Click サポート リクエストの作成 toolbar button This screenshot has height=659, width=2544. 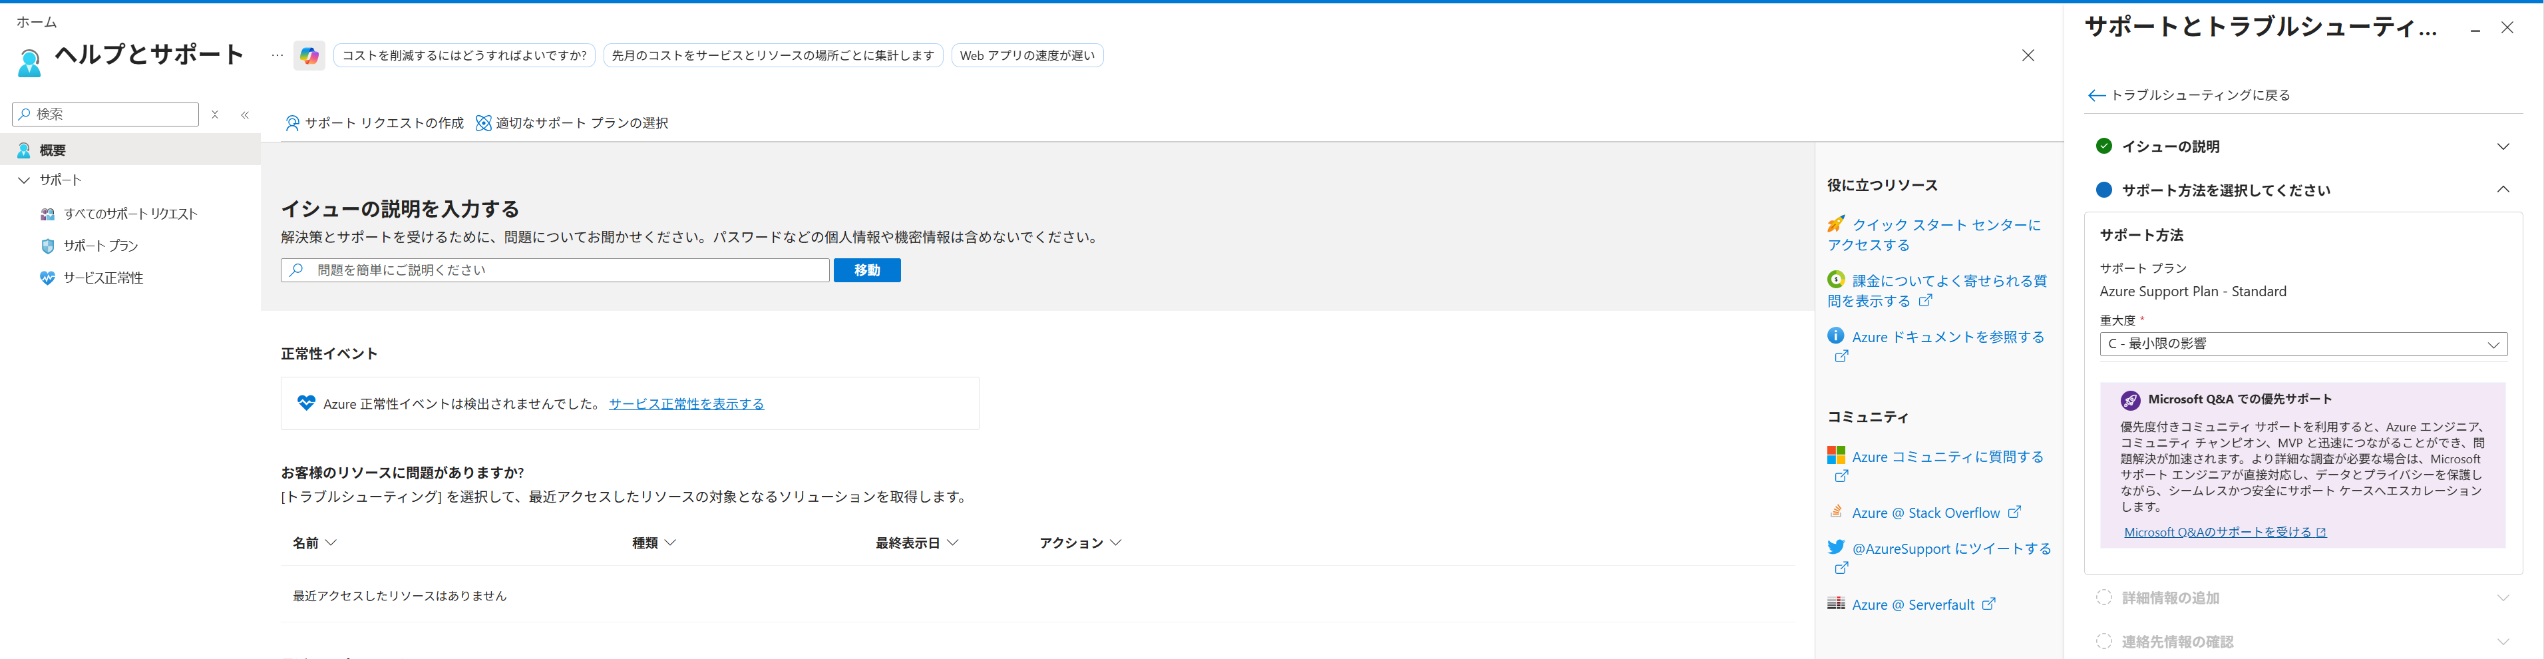pyautogui.click(x=374, y=124)
